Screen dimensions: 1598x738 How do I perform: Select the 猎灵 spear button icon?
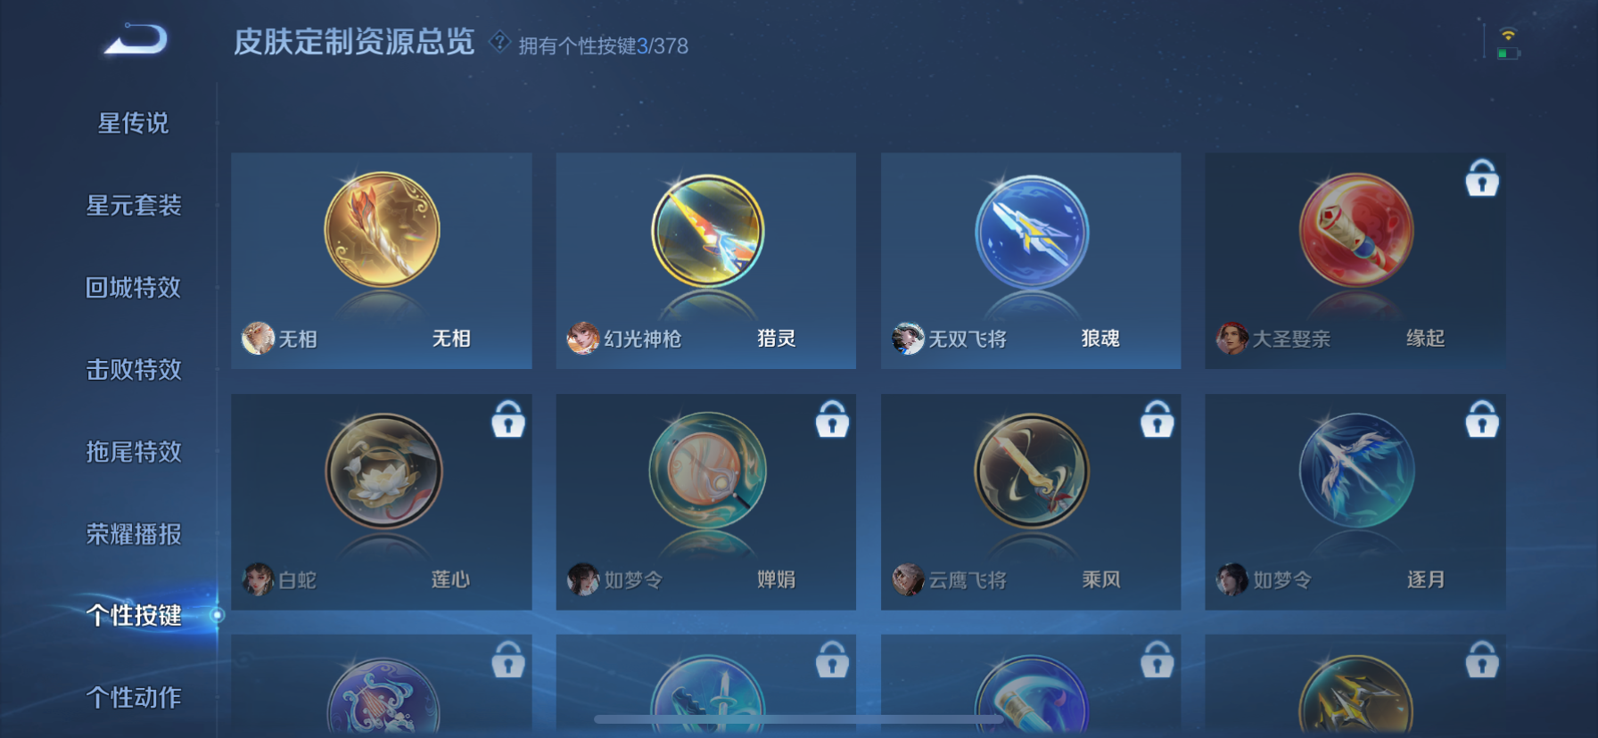[x=707, y=231]
